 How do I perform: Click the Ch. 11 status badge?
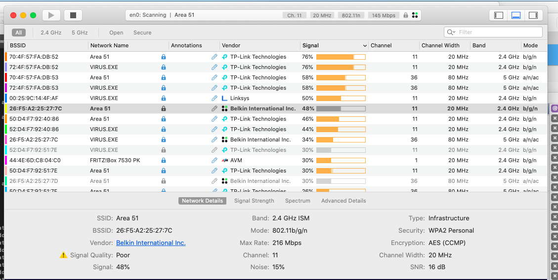tap(294, 15)
